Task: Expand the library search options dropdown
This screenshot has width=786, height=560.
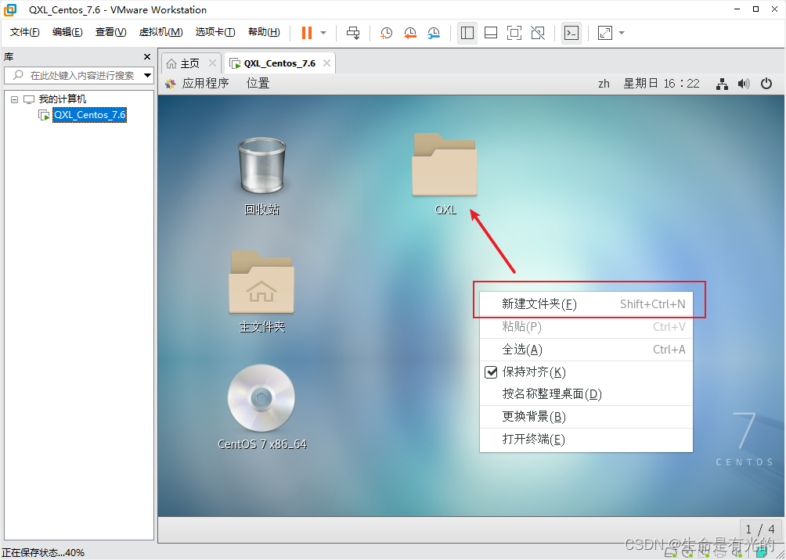Action: coord(147,76)
